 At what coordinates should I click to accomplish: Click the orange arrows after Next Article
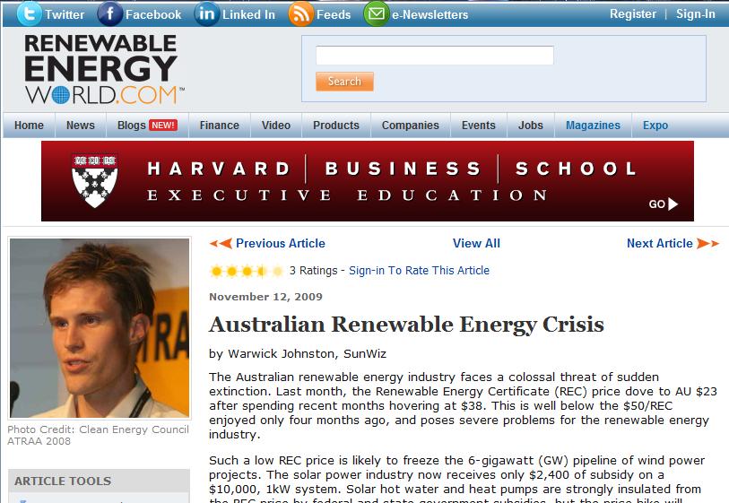[x=707, y=243]
